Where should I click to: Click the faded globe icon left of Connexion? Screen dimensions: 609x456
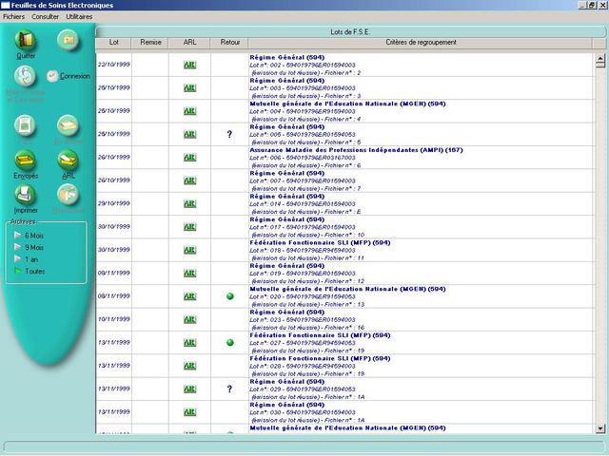click(26, 76)
